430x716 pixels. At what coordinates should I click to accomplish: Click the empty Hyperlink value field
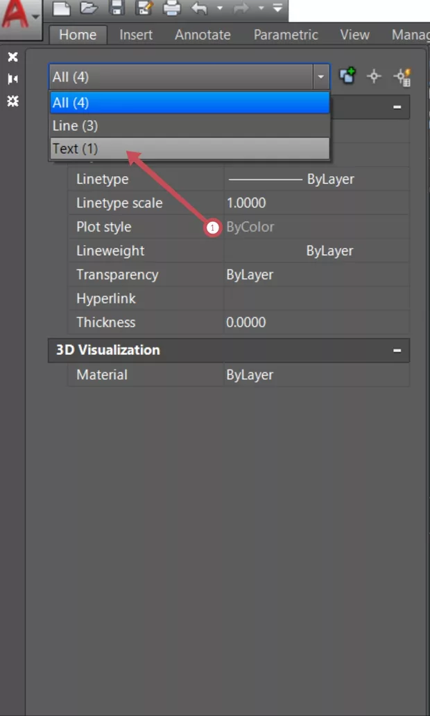pyautogui.click(x=317, y=299)
